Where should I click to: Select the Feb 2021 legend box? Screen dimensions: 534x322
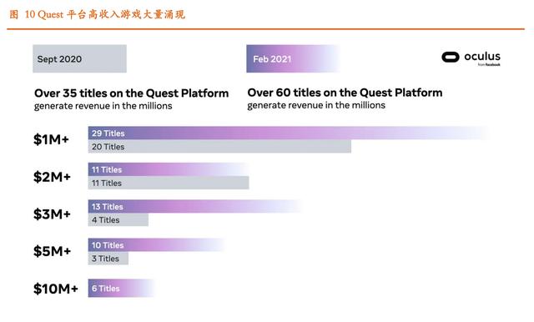(x=293, y=58)
